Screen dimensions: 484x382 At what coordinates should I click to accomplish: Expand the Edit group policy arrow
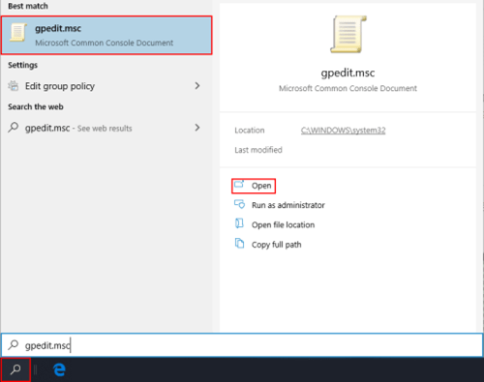[x=197, y=86]
